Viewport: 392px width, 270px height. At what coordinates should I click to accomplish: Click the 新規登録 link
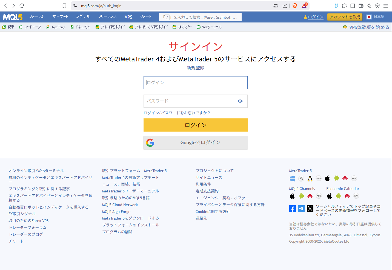pos(196,68)
